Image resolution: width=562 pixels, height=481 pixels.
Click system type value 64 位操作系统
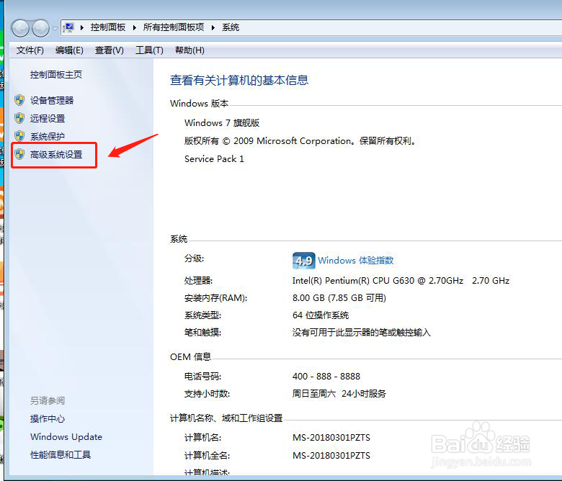coord(321,315)
